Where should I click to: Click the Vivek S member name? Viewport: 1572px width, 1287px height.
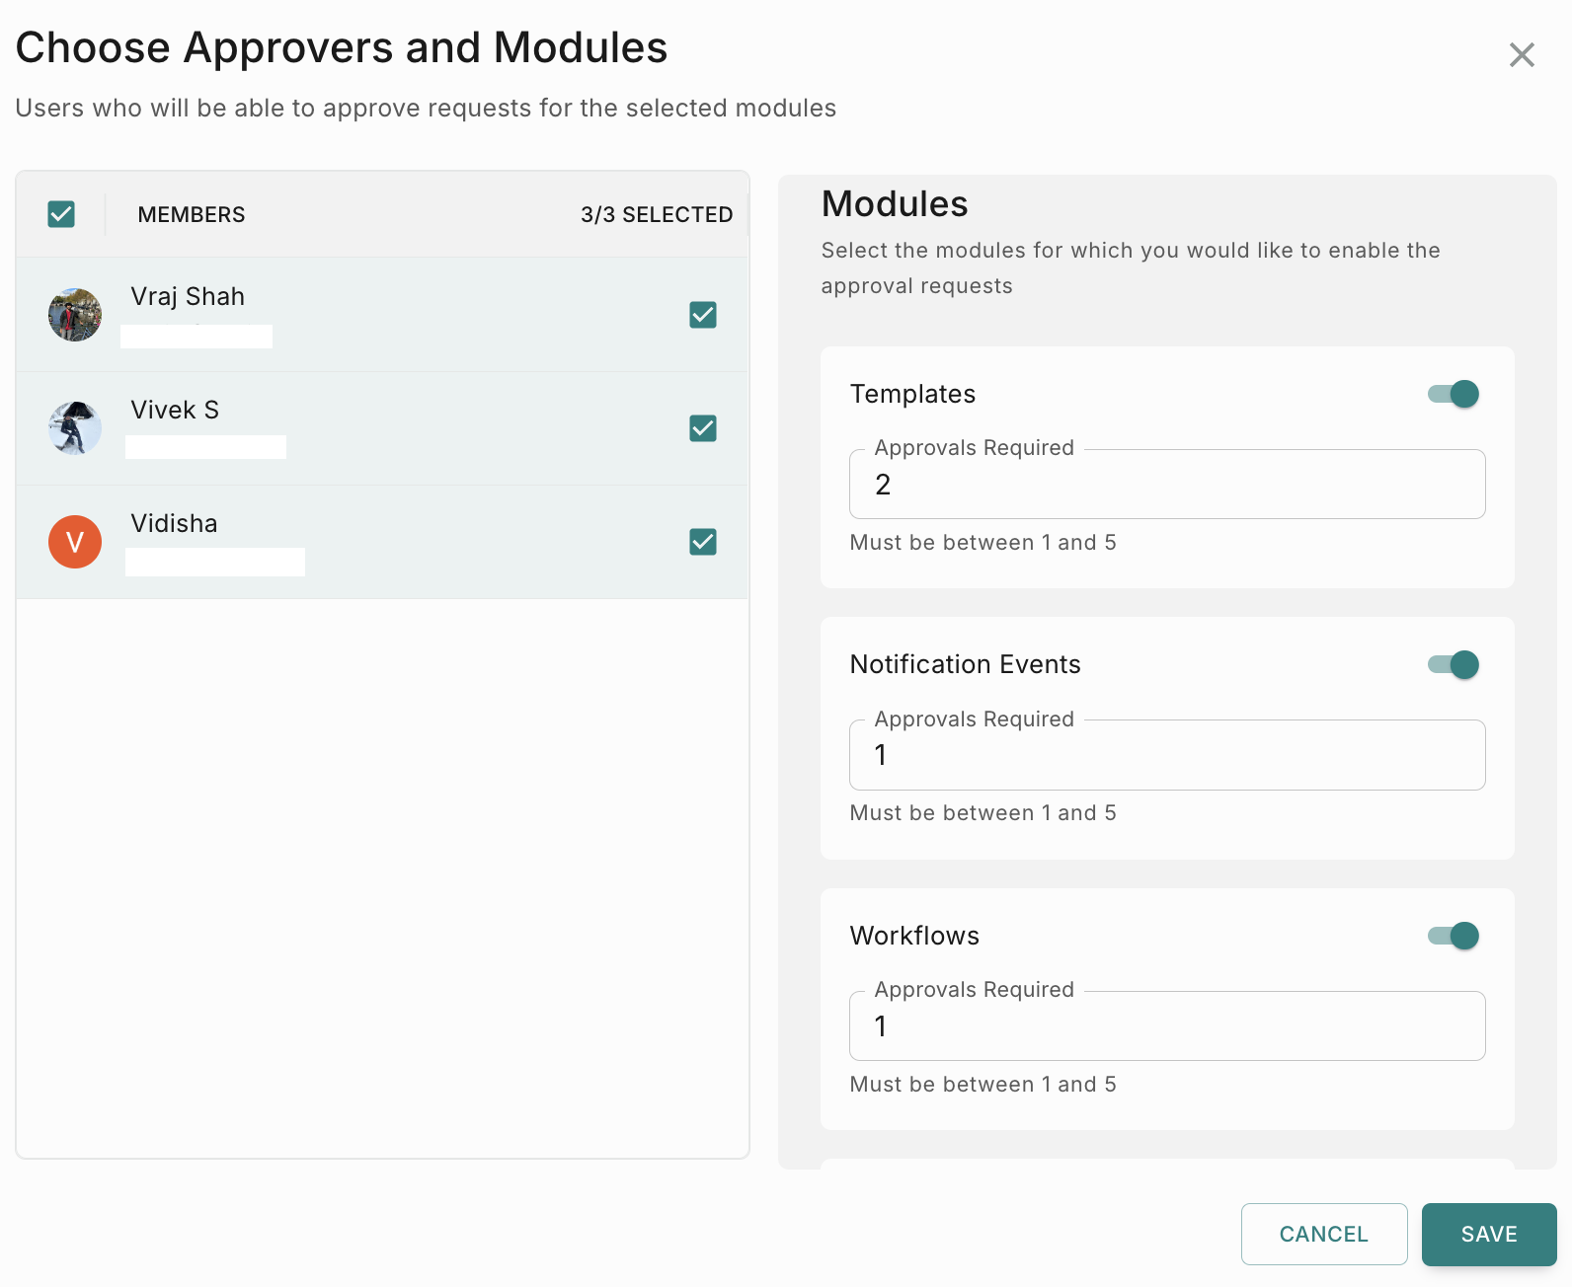pyautogui.click(x=175, y=410)
